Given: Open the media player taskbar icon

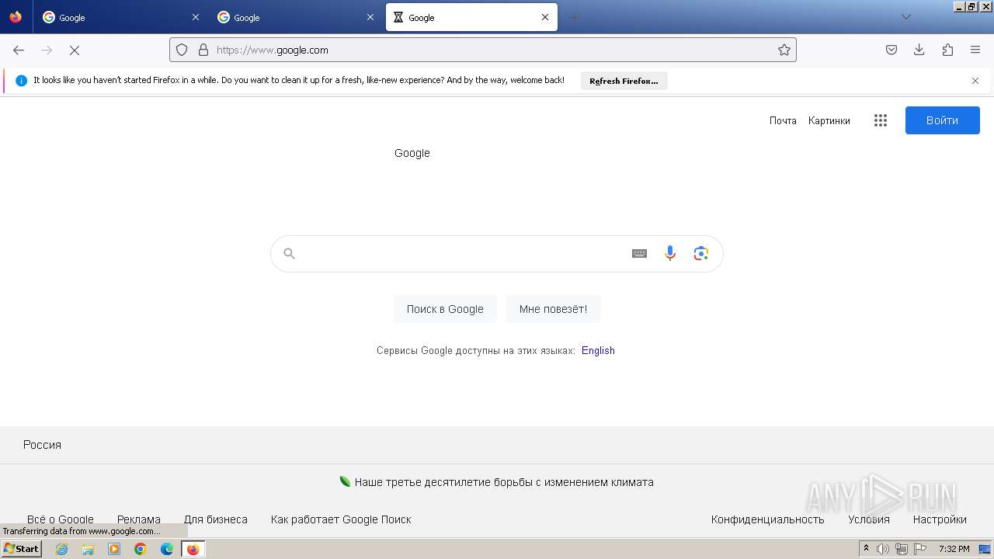Looking at the screenshot, I should click(x=114, y=549).
